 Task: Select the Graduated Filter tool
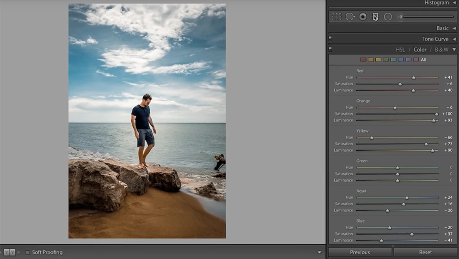pos(375,17)
